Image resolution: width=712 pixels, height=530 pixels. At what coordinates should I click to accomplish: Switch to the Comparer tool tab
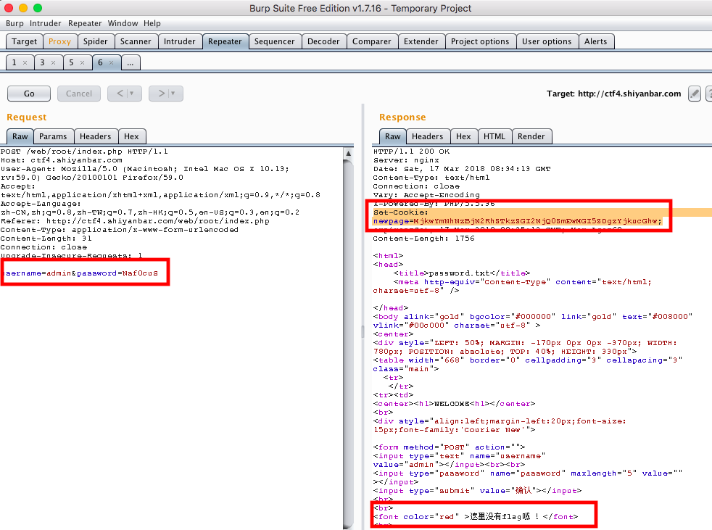[x=371, y=41]
